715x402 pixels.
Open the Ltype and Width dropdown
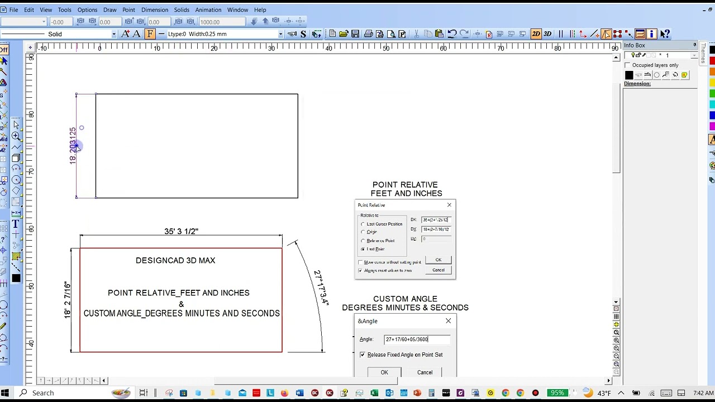click(x=280, y=34)
